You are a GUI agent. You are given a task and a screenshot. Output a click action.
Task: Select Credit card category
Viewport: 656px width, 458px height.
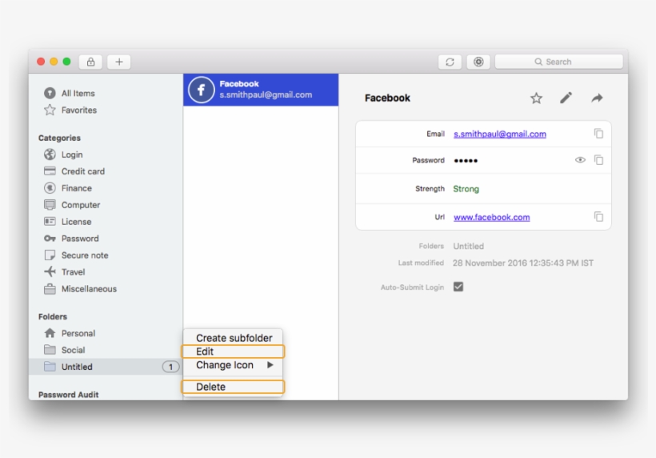click(x=83, y=171)
